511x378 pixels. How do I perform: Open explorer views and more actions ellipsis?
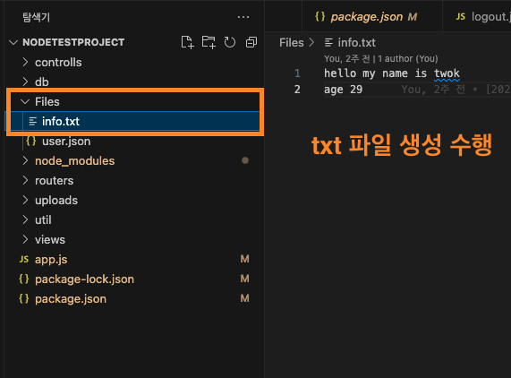tap(243, 17)
